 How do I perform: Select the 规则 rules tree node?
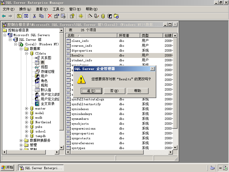point(44,85)
